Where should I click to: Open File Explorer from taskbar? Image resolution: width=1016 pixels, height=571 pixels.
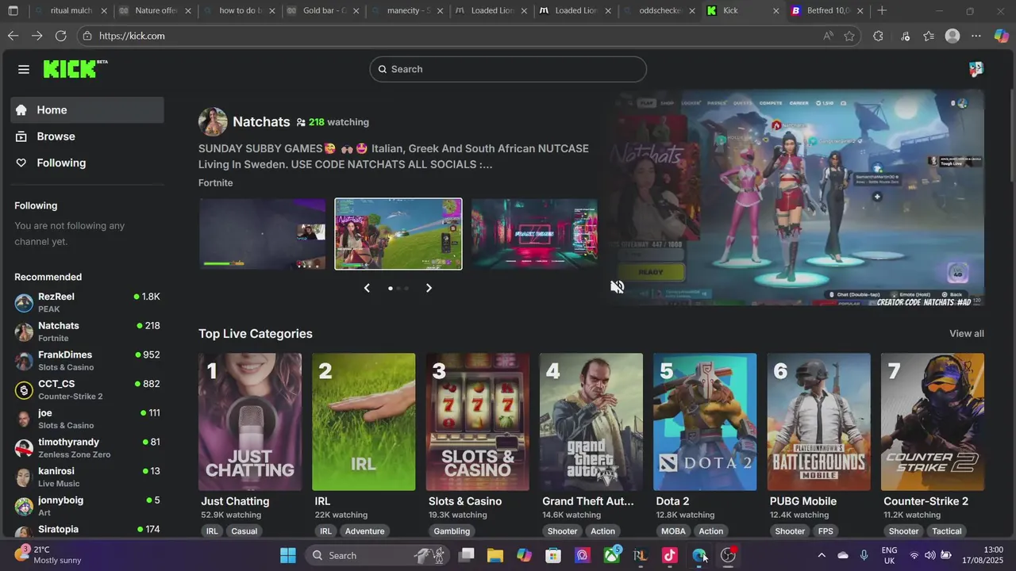click(495, 555)
